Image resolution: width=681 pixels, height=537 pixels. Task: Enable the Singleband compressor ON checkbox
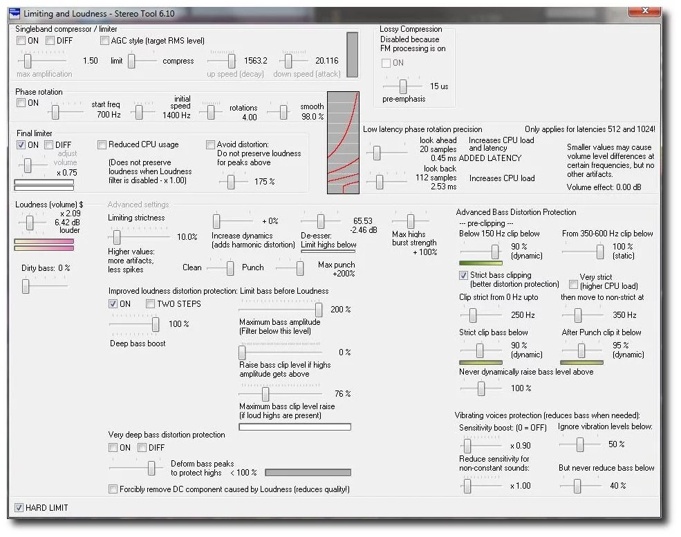coord(21,41)
